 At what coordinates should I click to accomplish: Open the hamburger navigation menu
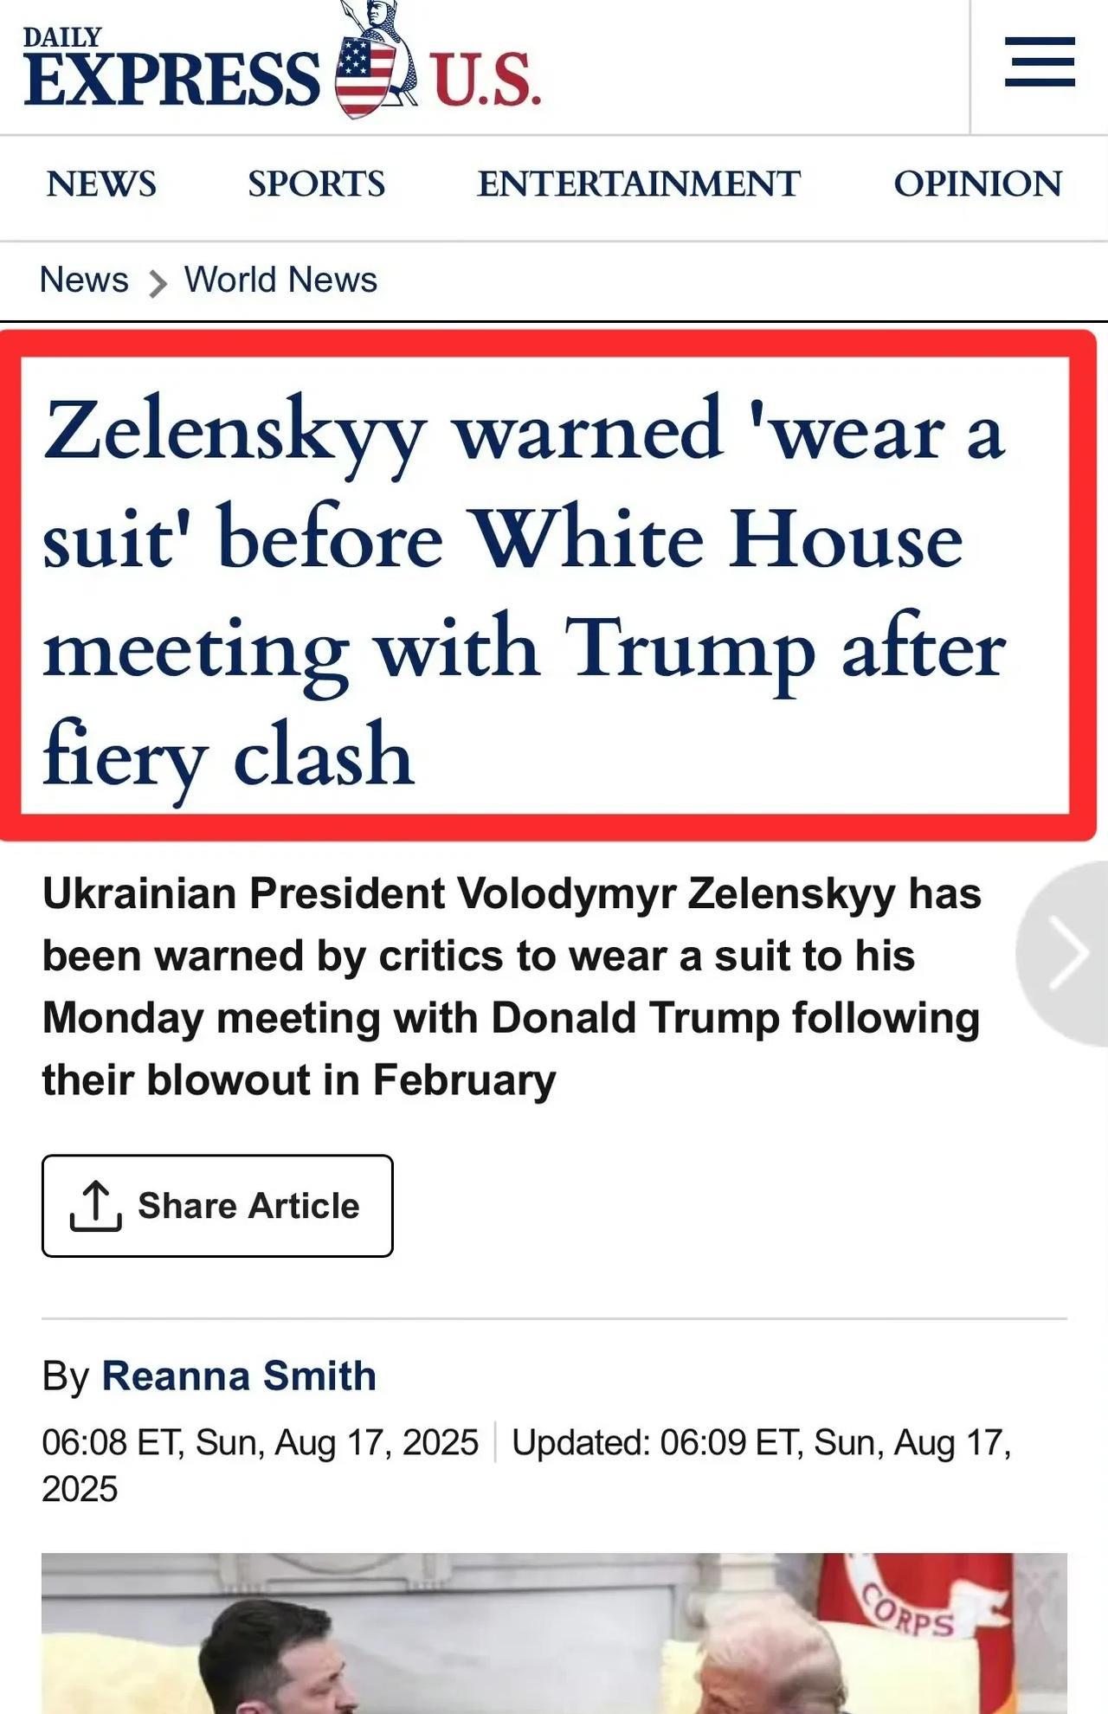pyautogui.click(x=1040, y=62)
